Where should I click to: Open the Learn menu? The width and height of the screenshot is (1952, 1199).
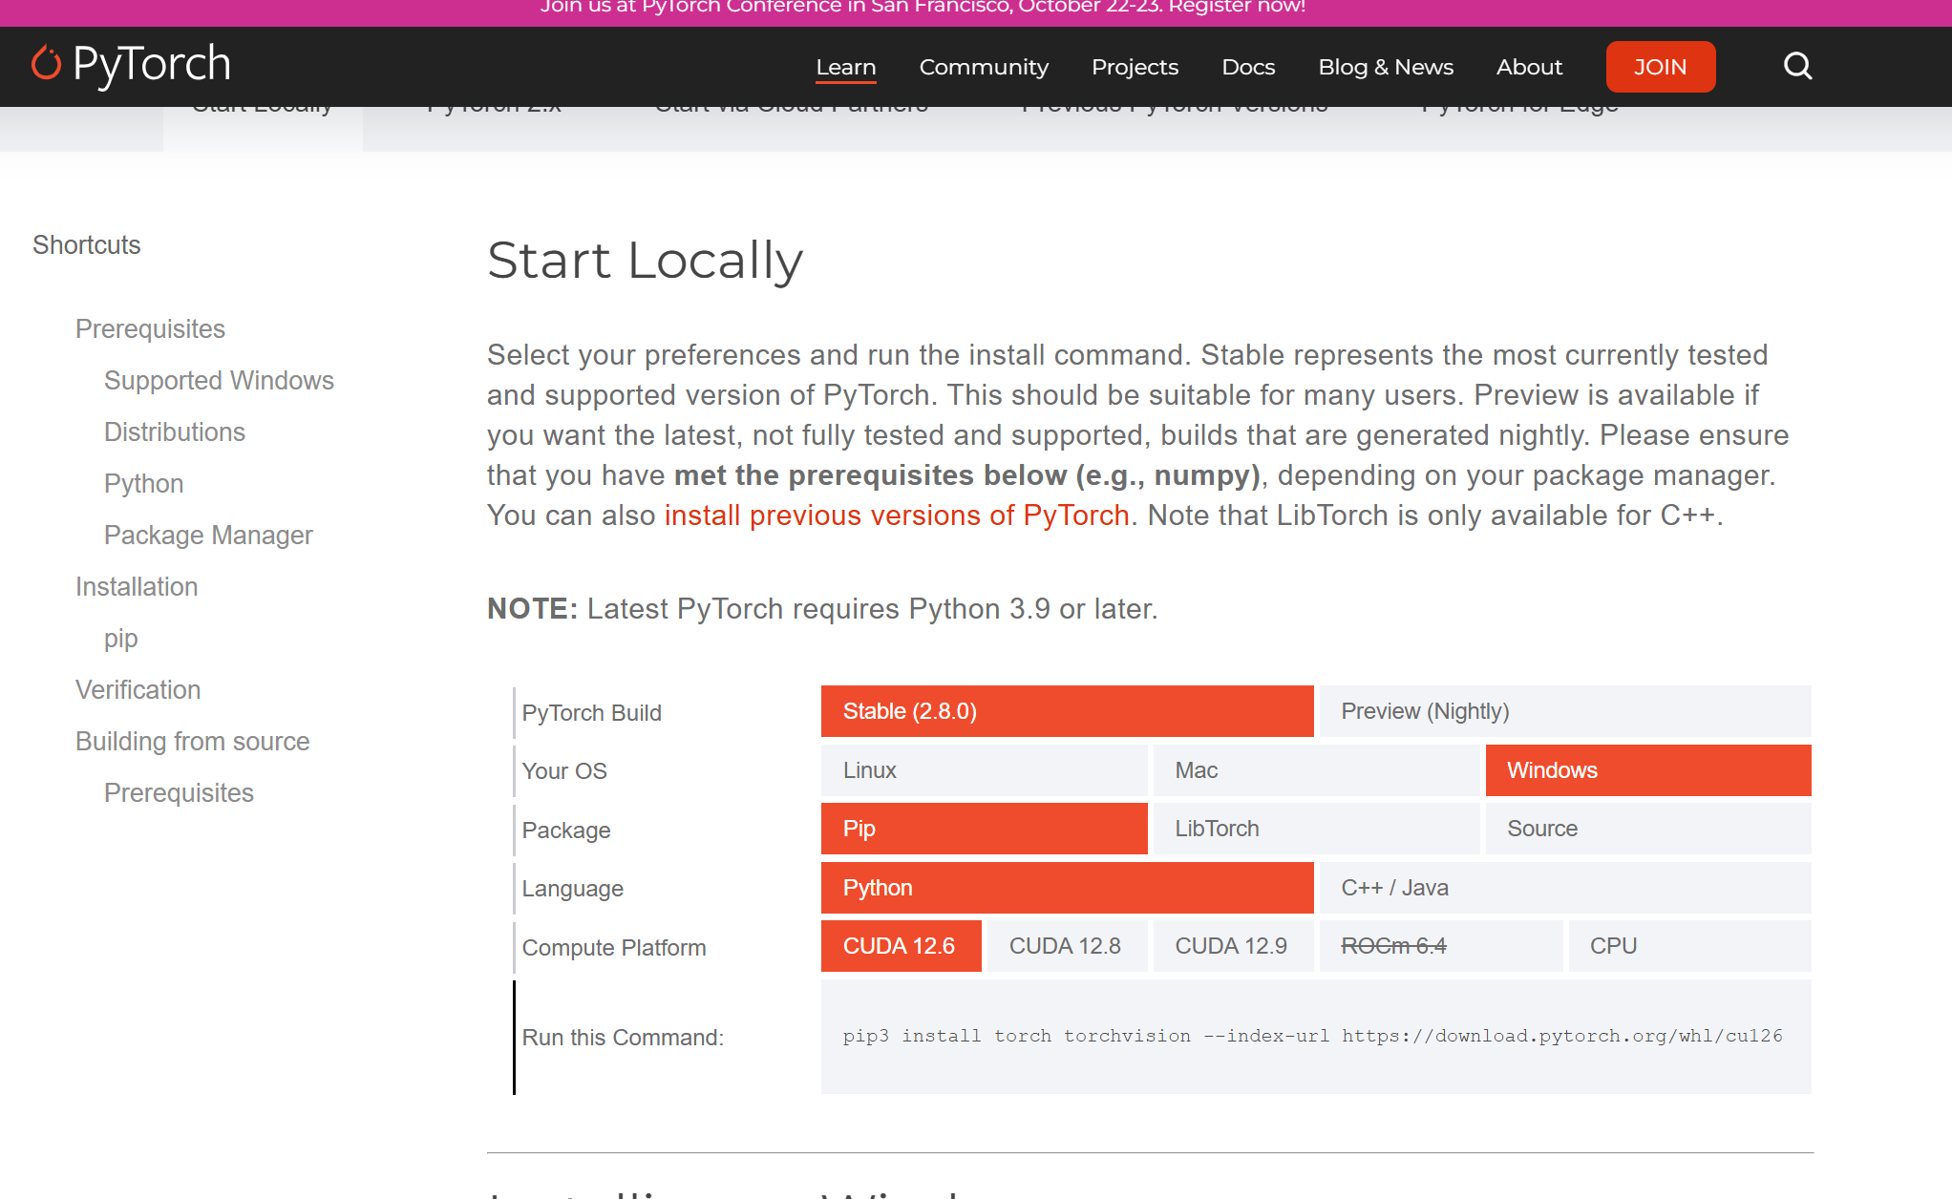pyautogui.click(x=845, y=67)
